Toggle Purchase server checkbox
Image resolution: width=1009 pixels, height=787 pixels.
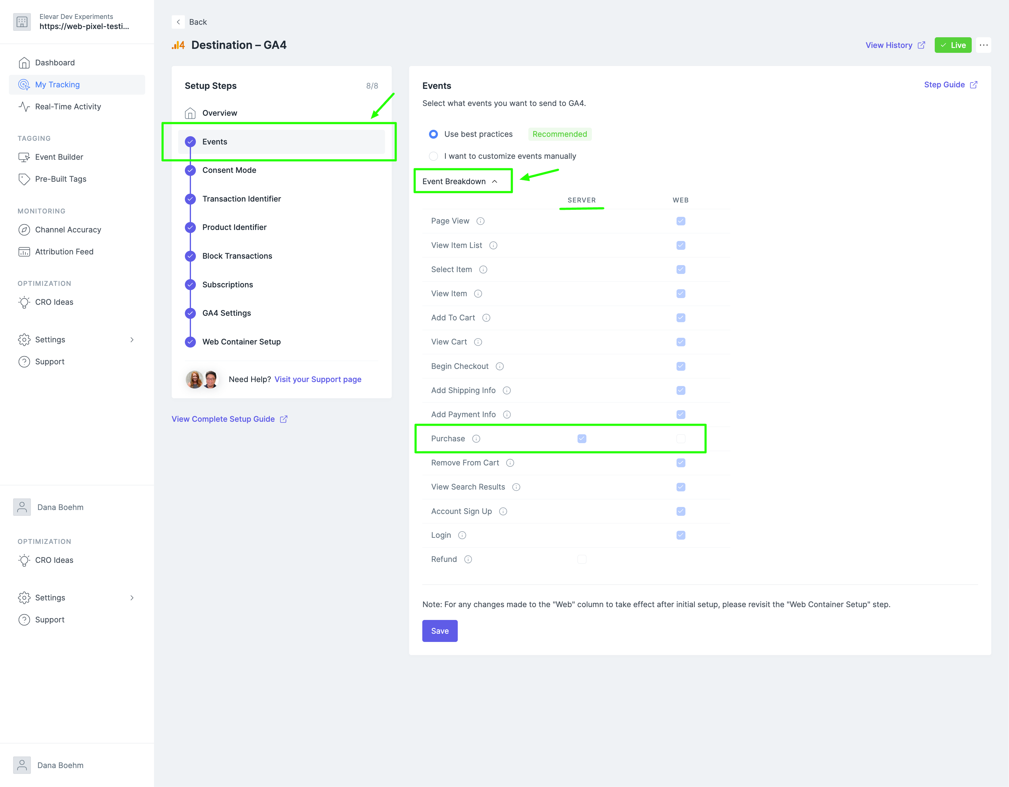click(582, 439)
